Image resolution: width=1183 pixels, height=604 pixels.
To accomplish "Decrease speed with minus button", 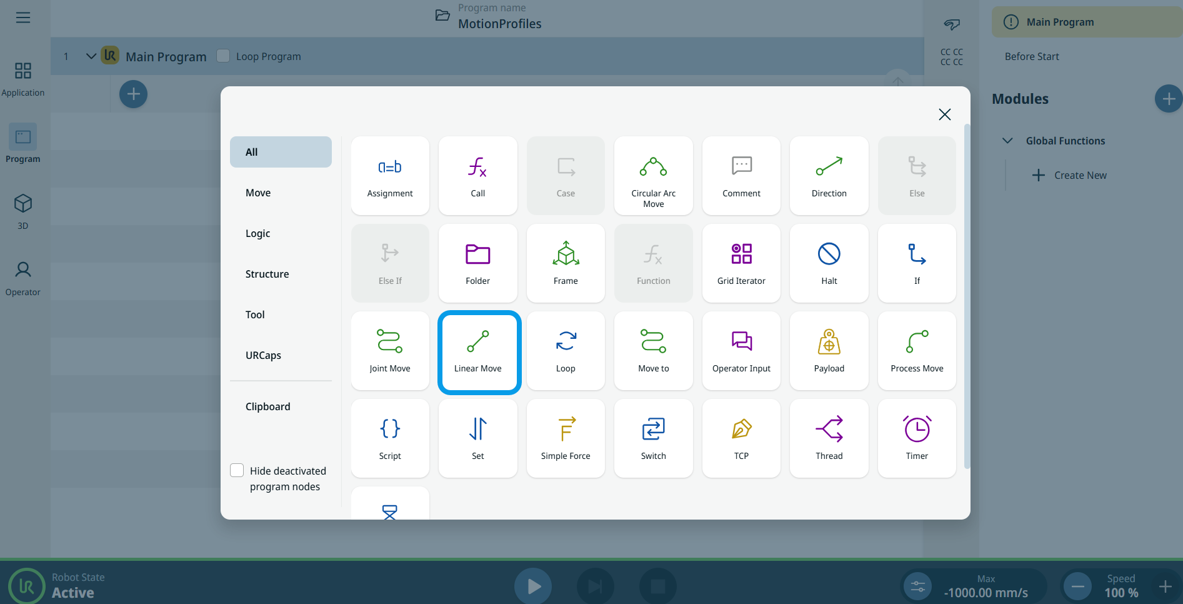I will [1078, 586].
